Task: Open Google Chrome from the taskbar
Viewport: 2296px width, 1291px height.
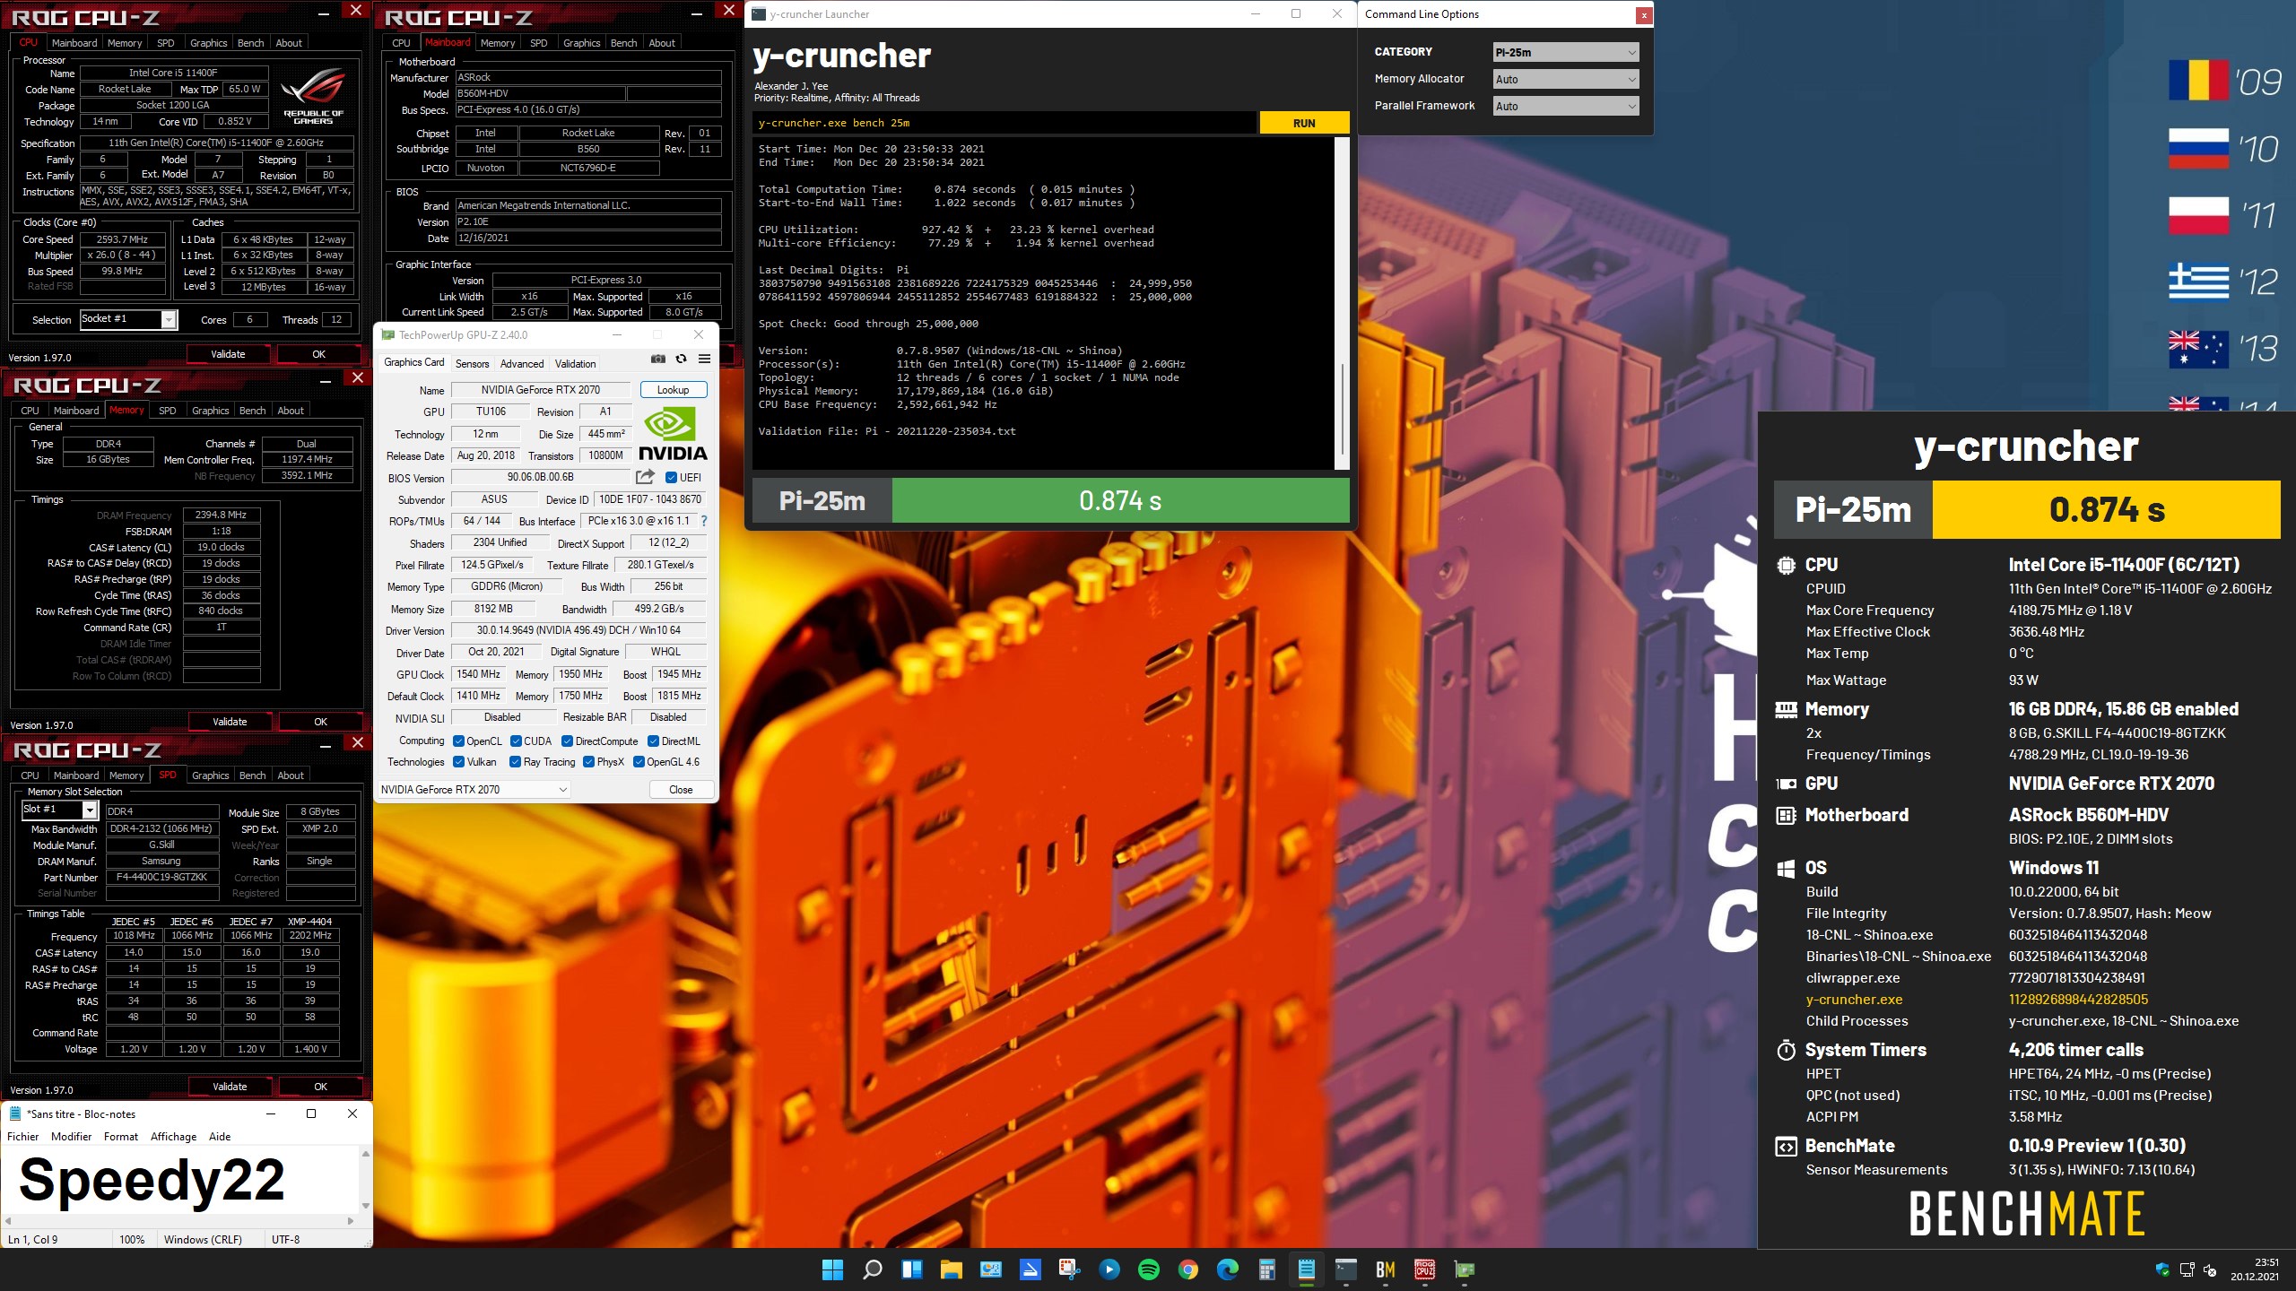Action: point(1187,1269)
